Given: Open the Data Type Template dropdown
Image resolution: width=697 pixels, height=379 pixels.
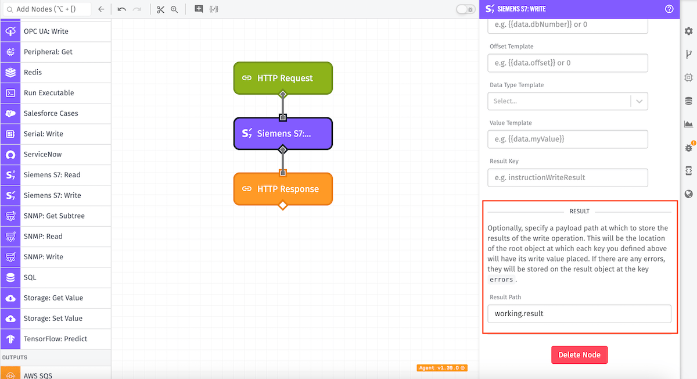Looking at the screenshot, I should (567, 101).
